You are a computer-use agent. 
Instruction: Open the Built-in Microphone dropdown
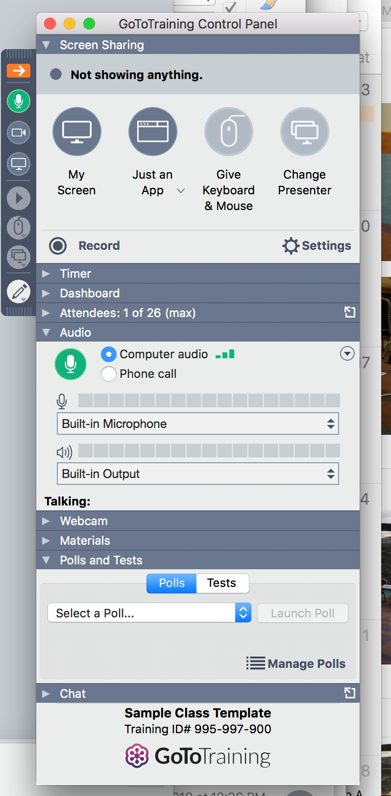pyautogui.click(x=198, y=424)
